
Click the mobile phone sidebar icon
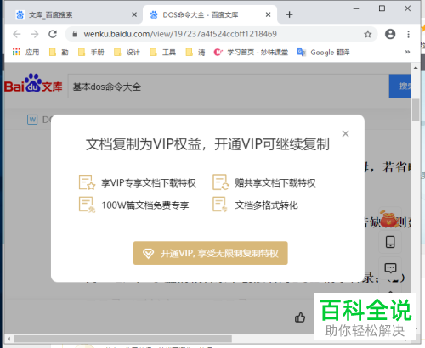pos(390,242)
